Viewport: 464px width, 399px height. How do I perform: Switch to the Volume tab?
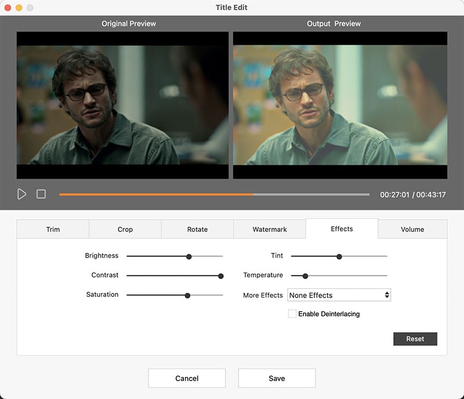(x=412, y=229)
